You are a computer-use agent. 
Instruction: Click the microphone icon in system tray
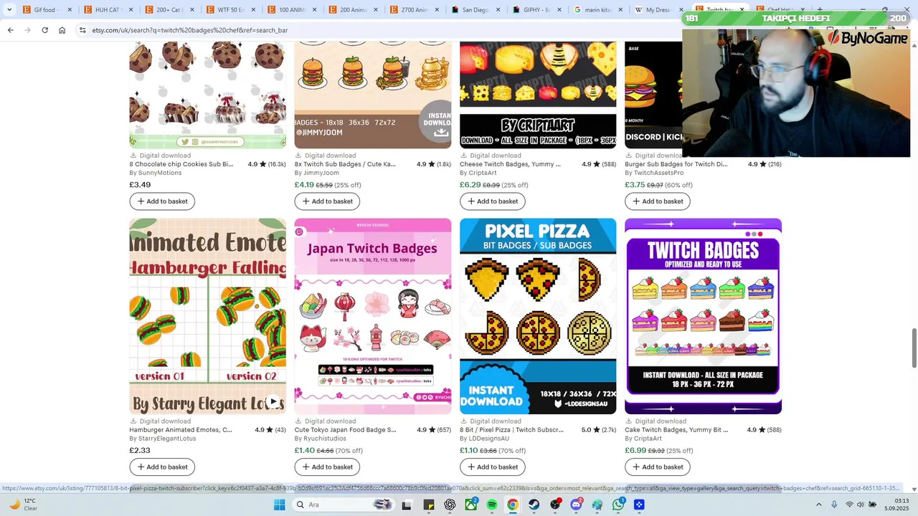[834, 505]
